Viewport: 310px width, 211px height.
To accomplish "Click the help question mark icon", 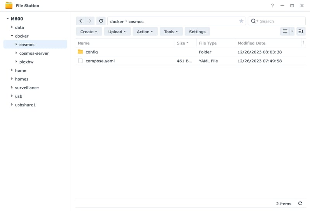I will [272, 6].
